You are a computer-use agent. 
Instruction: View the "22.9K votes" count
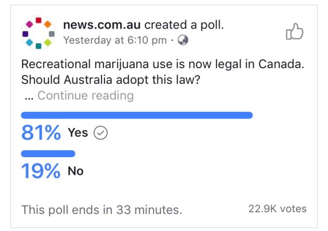click(278, 209)
